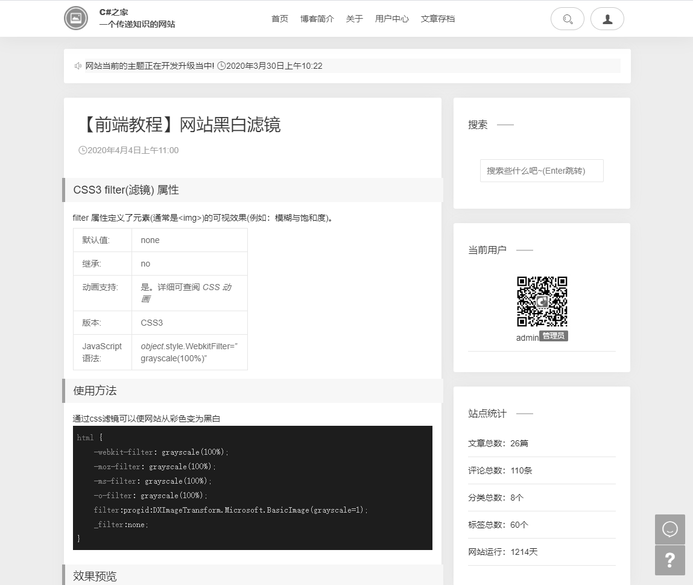Open the 博客简介 page
Screen dimensions: 693x585
[317, 19]
